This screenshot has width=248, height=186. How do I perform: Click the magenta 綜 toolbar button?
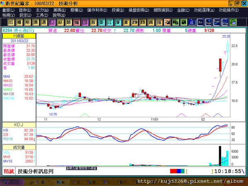click(x=85, y=22)
